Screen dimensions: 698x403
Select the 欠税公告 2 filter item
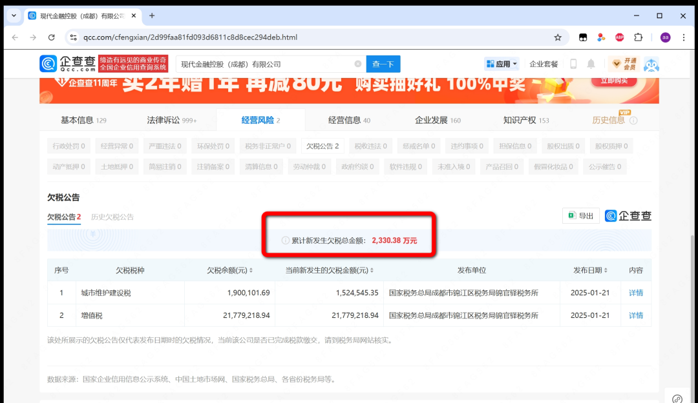[323, 146]
